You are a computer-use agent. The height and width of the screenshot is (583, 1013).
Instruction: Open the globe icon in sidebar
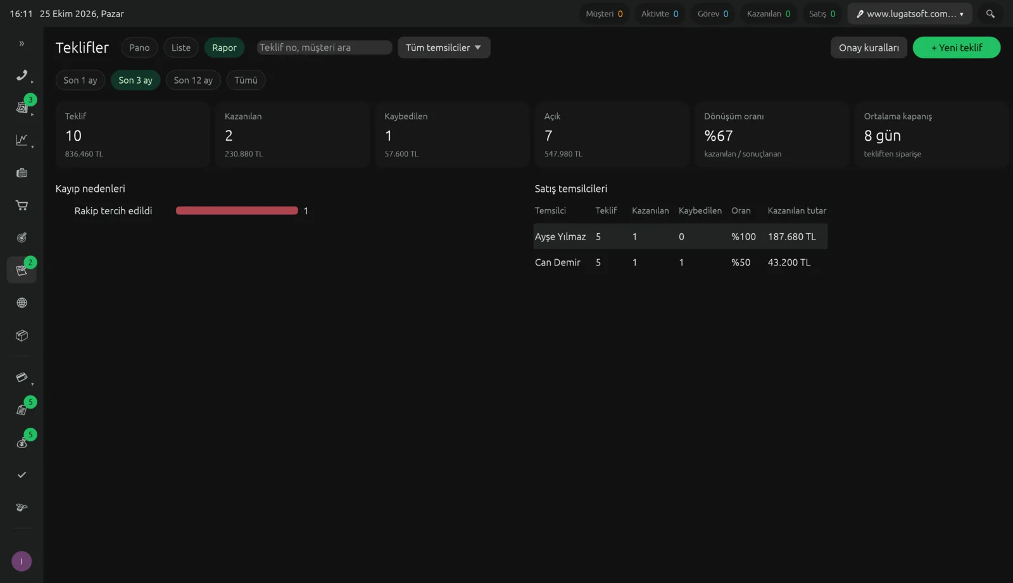22,303
